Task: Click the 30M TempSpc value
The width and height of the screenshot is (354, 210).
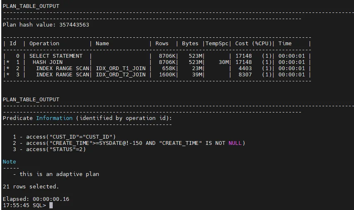Action: (x=224, y=62)
